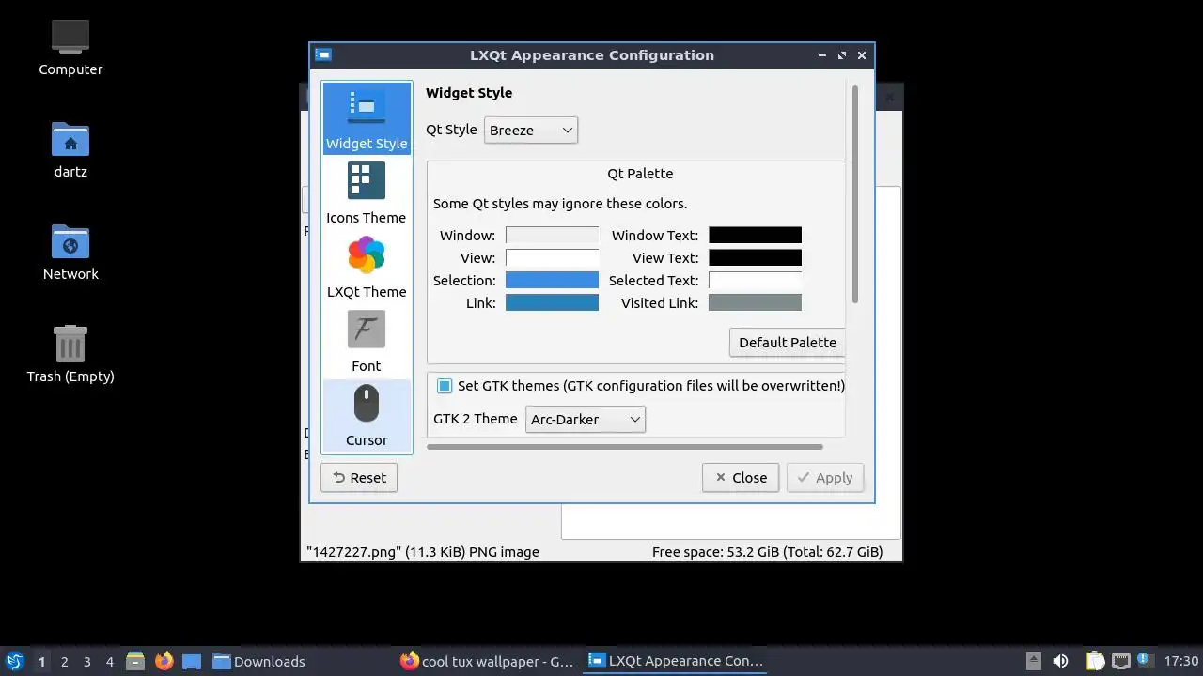Switch to desktop 3 in pager
The image size is (1203, 676).
tap(86, 661)
